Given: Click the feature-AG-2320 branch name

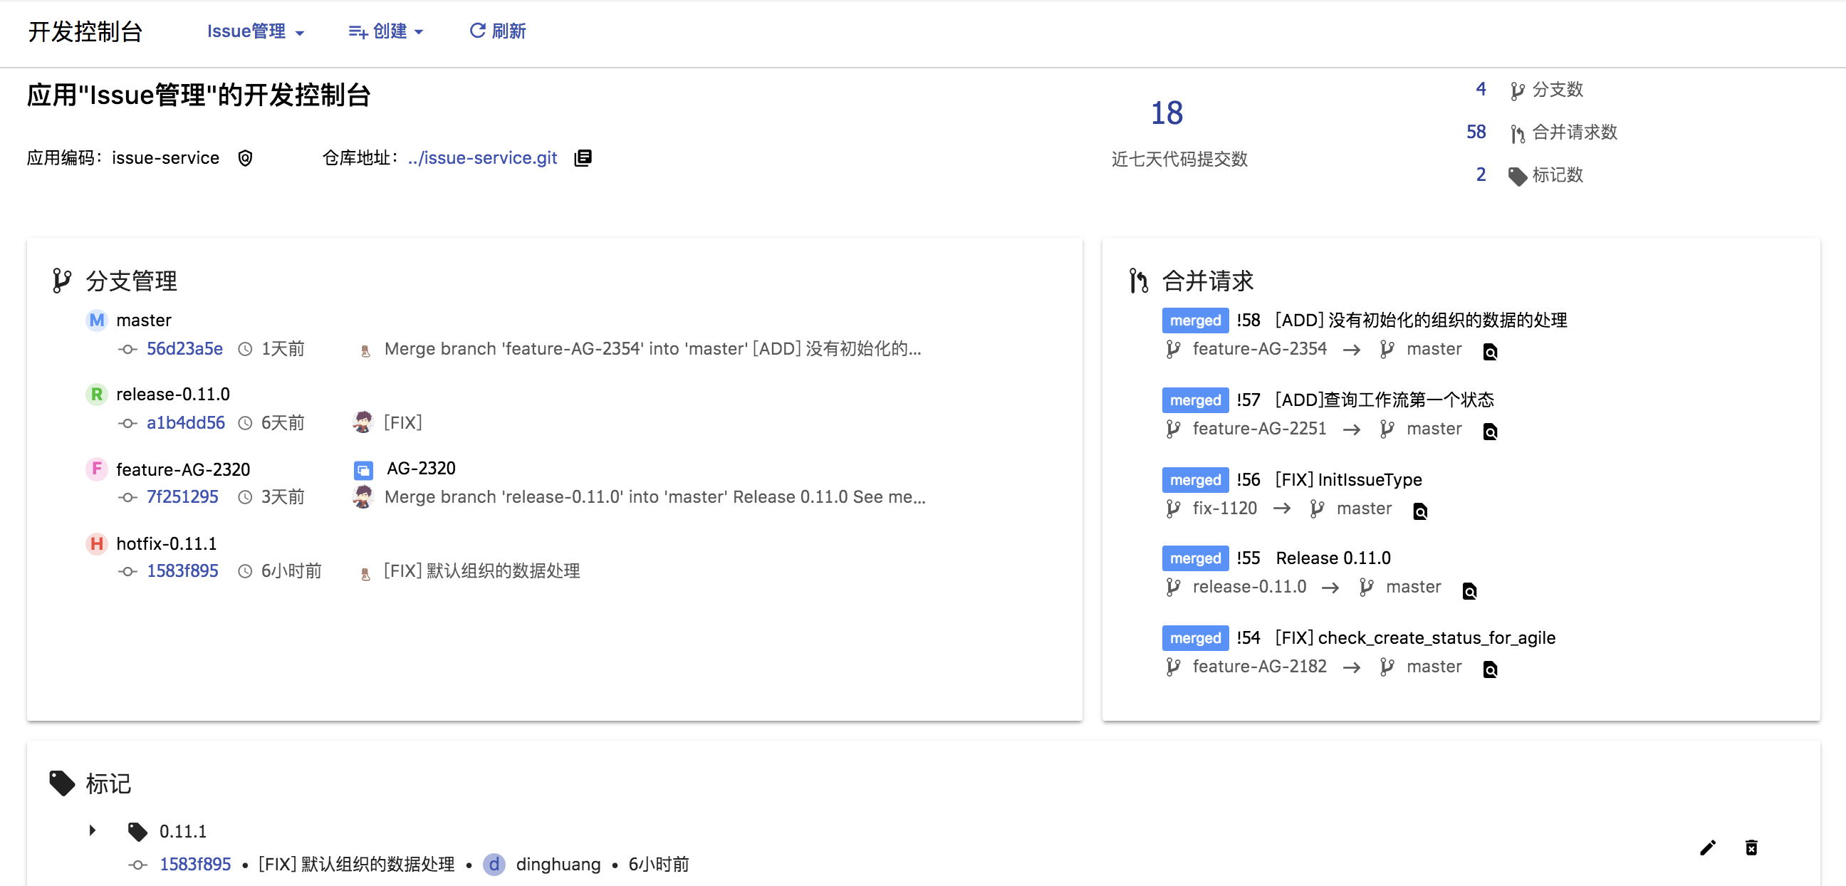Looking at the screenshot, I should coord(183,469).
